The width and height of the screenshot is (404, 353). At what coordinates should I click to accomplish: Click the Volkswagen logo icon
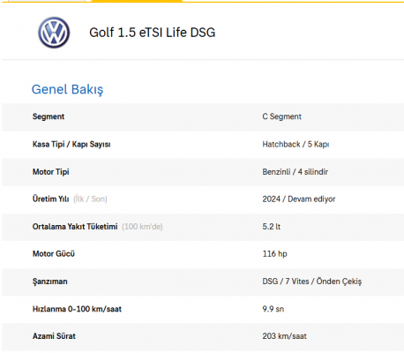[54, 33]
